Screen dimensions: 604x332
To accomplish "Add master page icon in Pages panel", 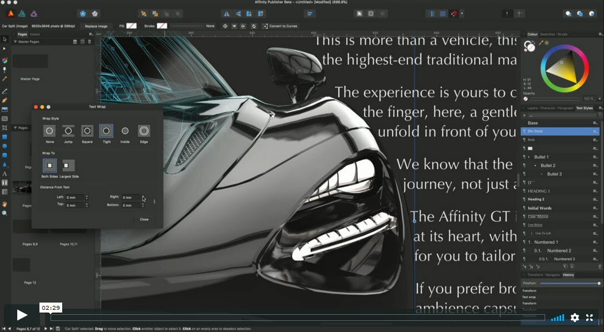I will pyautogui.click(x=75, y=42).
